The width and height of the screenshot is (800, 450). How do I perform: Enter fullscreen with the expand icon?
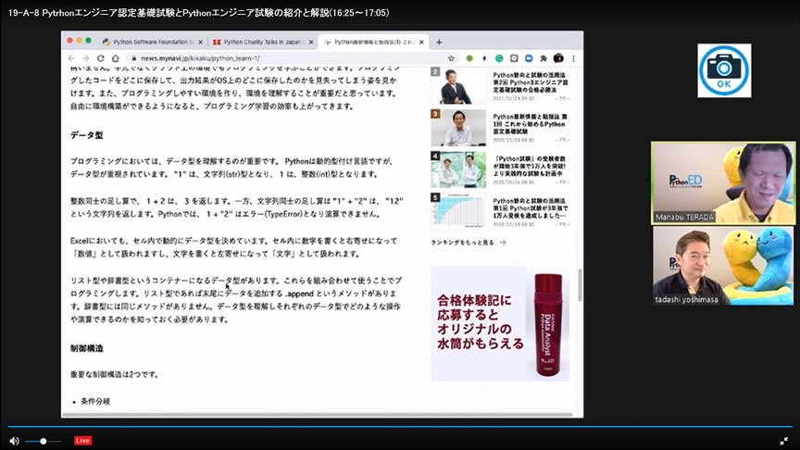[784, 441]
